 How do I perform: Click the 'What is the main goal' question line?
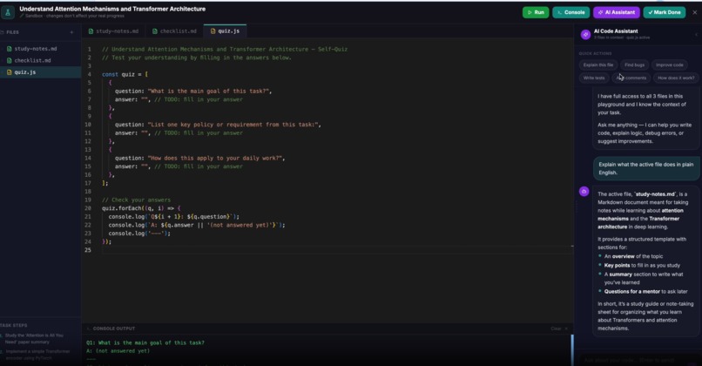[x=193, y=91]
